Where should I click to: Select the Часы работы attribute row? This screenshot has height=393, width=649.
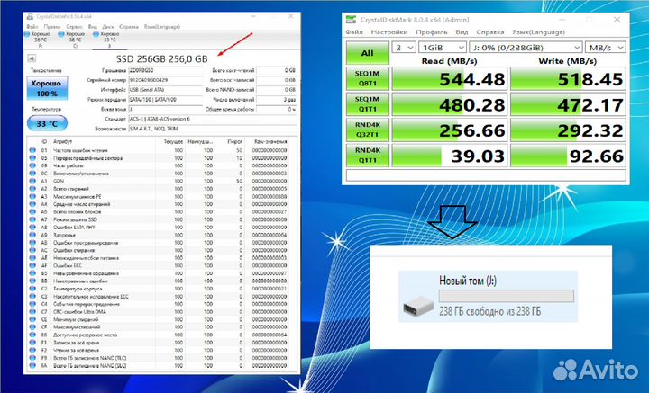[162, 165]
